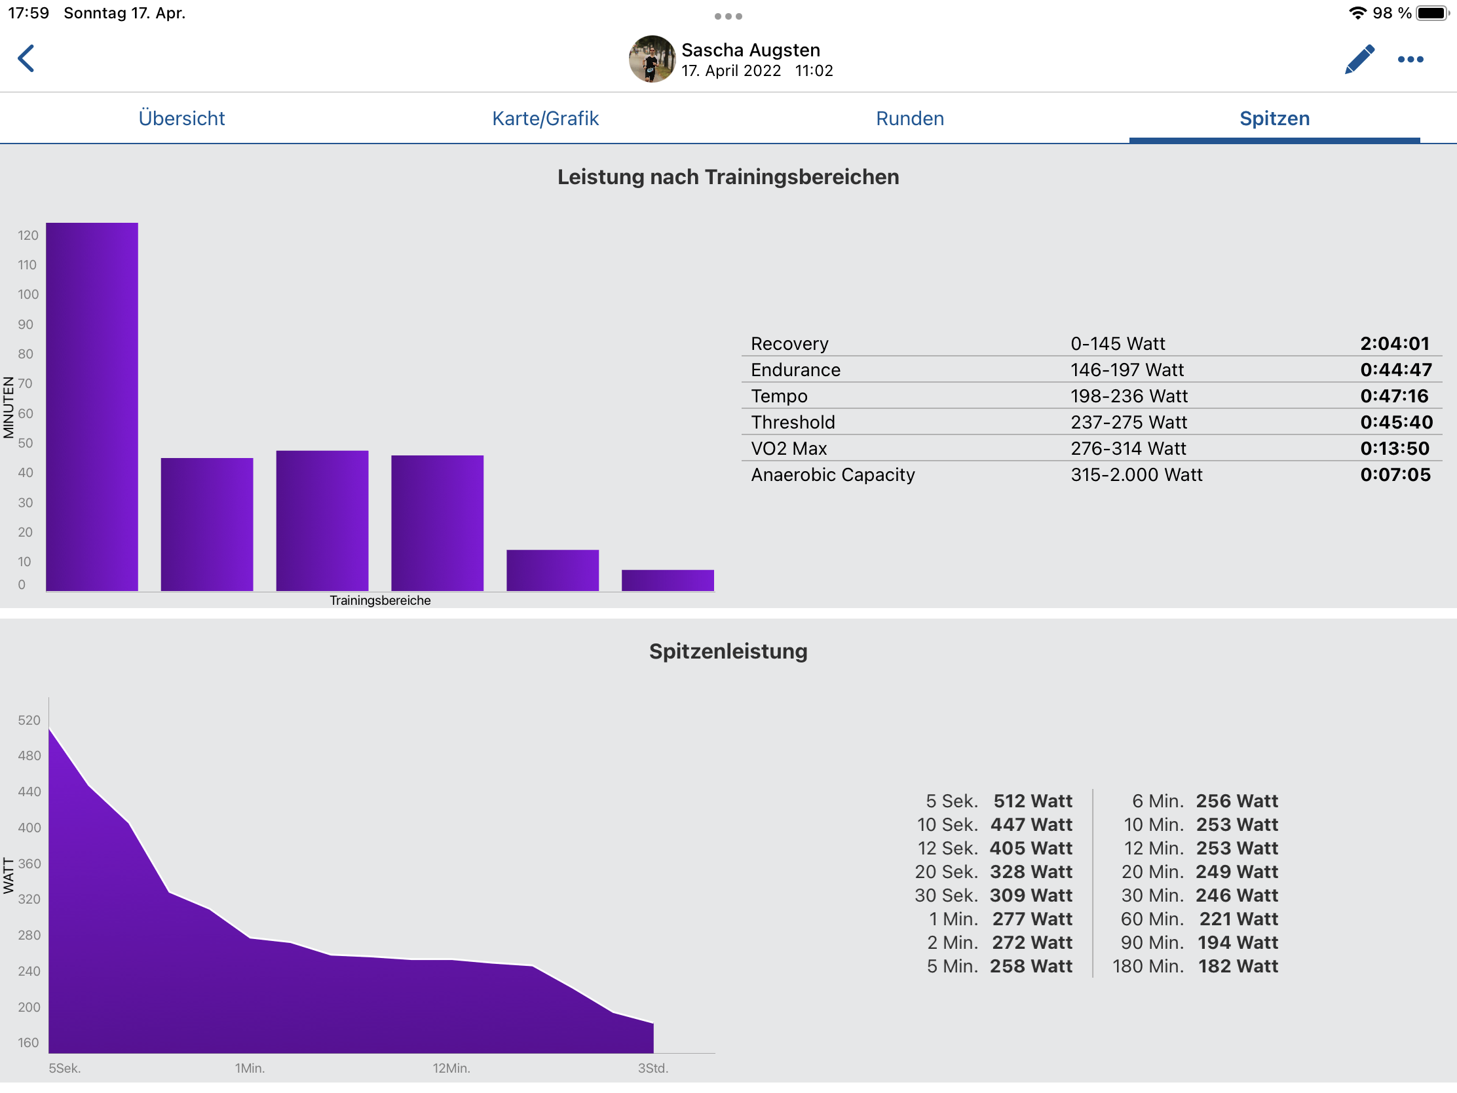Select the Recovery zone row
Screen dimensions: 1457x1093
(1091, 344)
